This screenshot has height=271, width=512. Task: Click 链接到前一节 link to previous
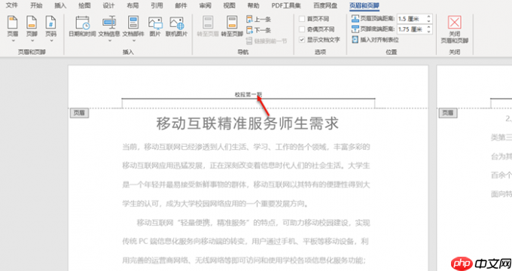pyautogui.click(x=267, y=41)
